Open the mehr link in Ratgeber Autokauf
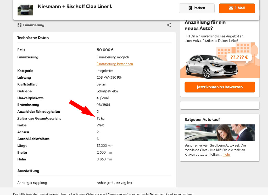 point(226,154)
